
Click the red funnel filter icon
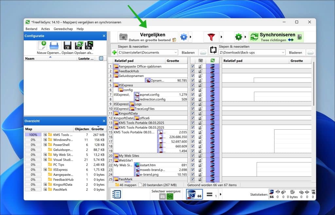[x=211, y=37]
